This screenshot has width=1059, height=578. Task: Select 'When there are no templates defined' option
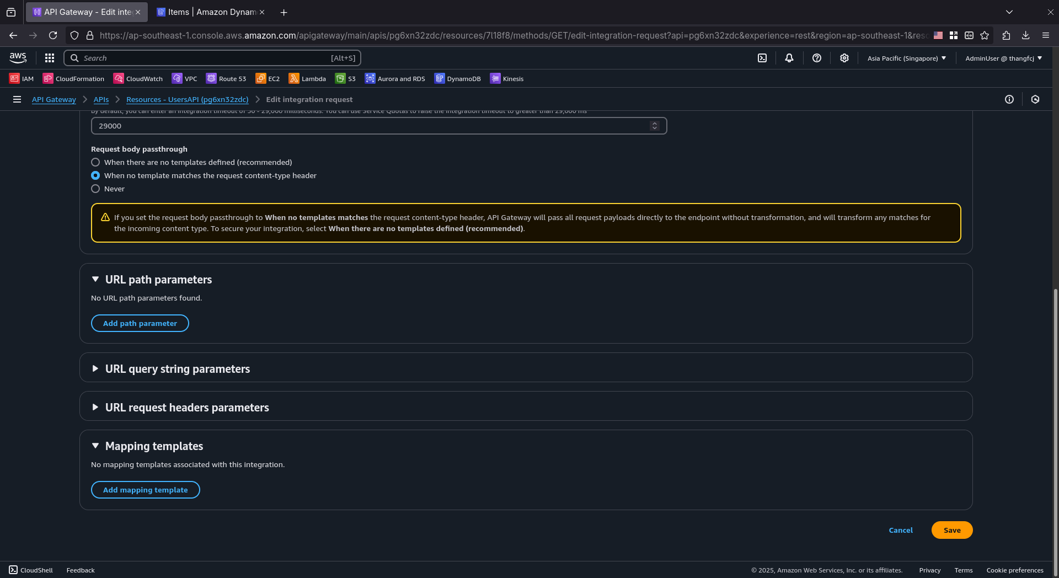95,162
